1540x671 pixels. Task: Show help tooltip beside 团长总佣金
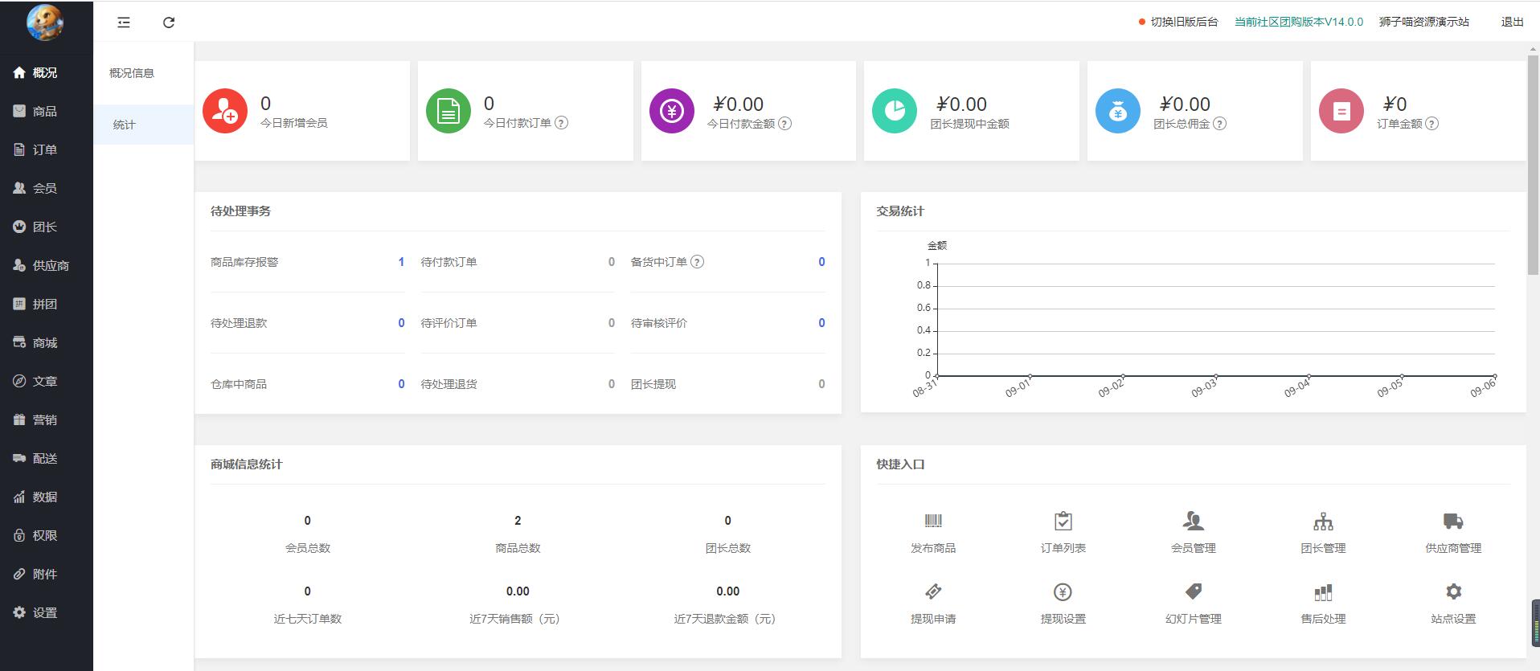click(x=1219, y=124)
